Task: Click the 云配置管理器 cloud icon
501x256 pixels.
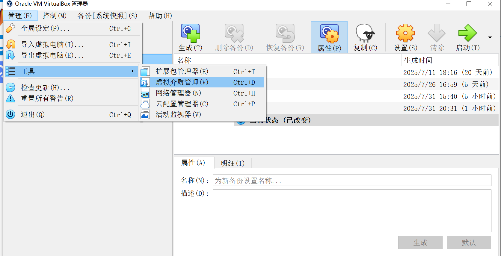Action: click(145, 104)
